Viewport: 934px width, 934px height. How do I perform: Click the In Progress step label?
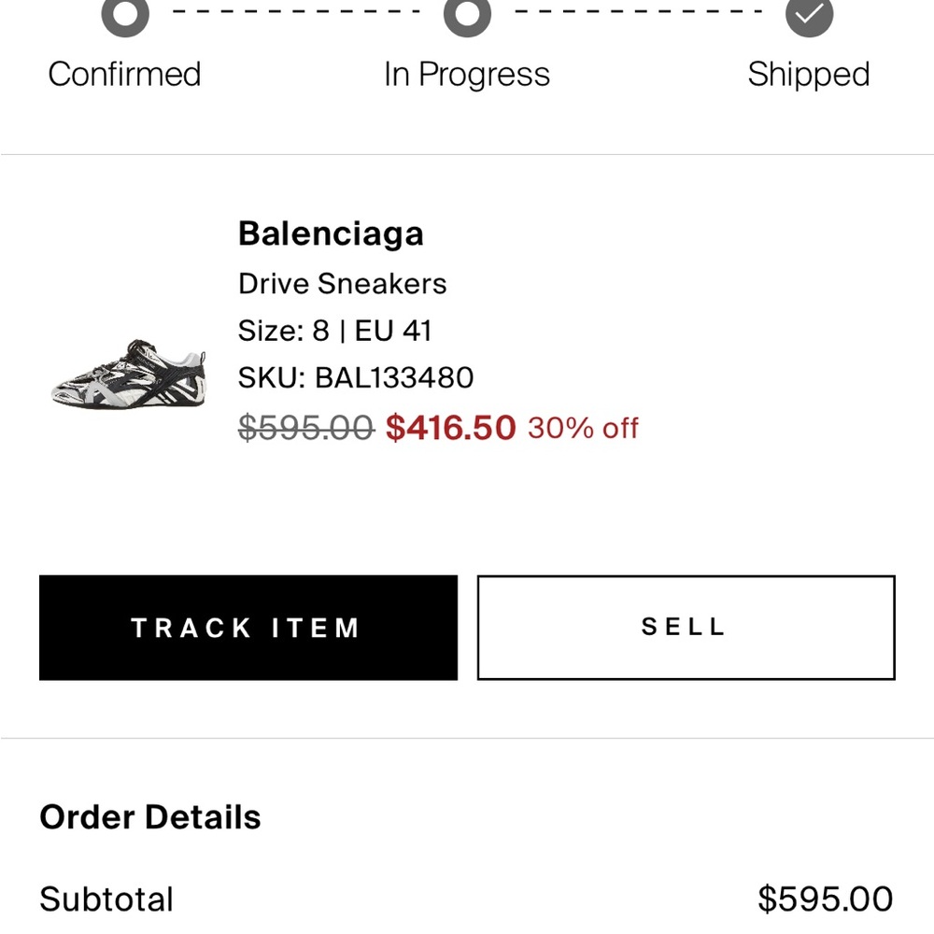click(467, 75)
